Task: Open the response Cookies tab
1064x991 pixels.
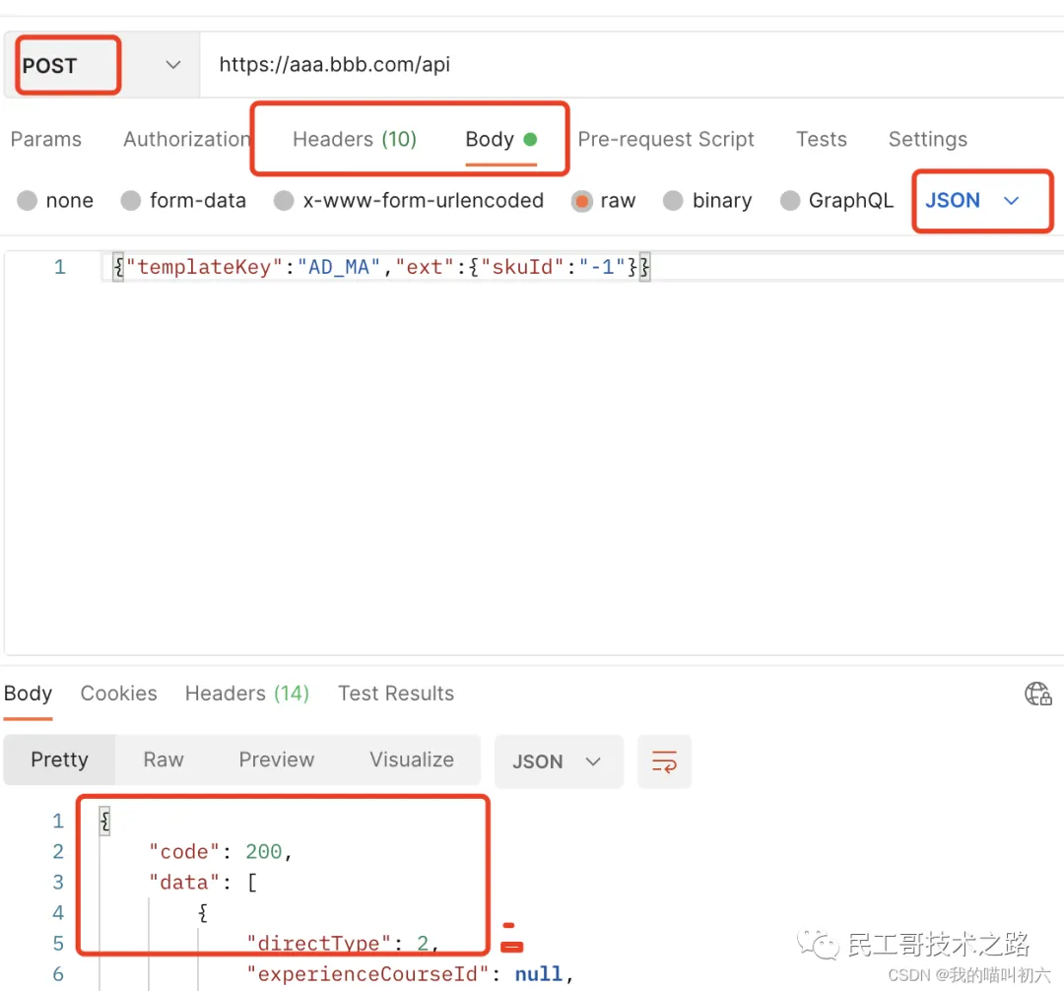Action: coord(119,694)
